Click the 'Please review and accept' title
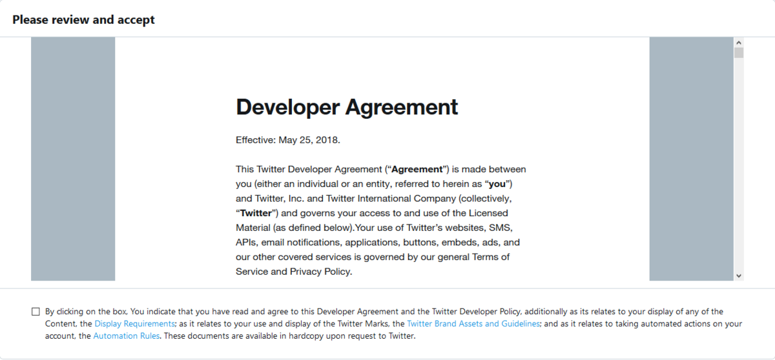 click(83, 19)
